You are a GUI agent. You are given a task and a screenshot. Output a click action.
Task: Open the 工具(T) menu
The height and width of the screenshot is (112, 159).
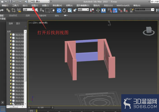coord(16,6)
